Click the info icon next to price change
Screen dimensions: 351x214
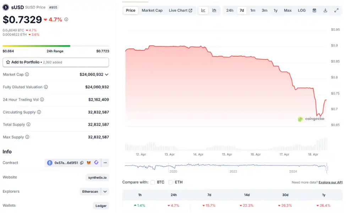tap(66, 19)
